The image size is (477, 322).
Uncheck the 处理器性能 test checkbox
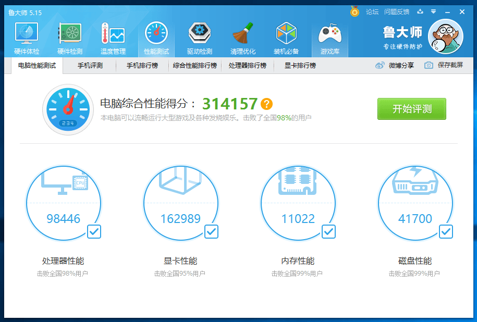point(94,232)
